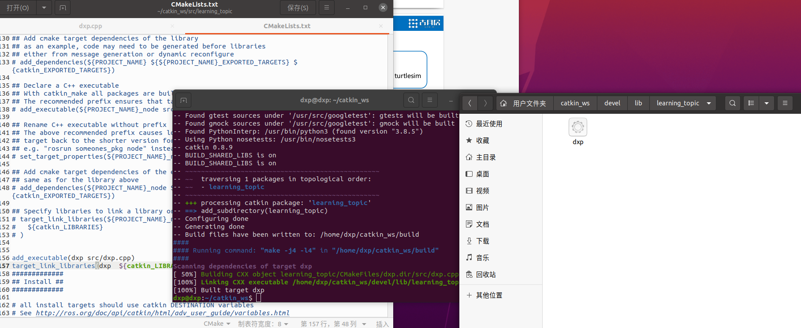Go forward in the file manager

point(485,103)
